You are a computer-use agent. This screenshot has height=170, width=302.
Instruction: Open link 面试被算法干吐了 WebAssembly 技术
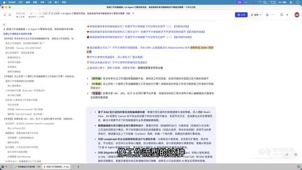tap(140, 48)
